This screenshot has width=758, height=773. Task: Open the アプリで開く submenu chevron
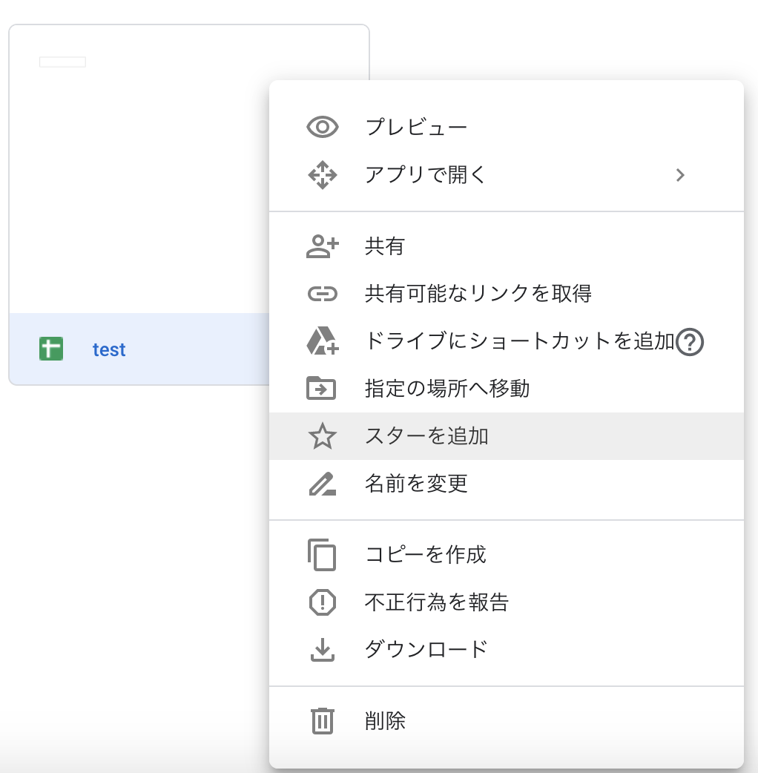(x=680, y=175)
